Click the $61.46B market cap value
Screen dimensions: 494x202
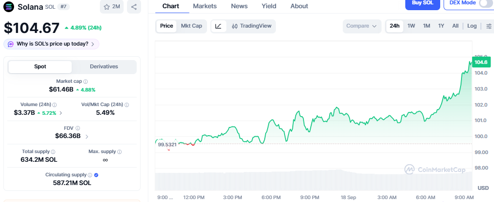pyautogui.click(x=61, y=89)
